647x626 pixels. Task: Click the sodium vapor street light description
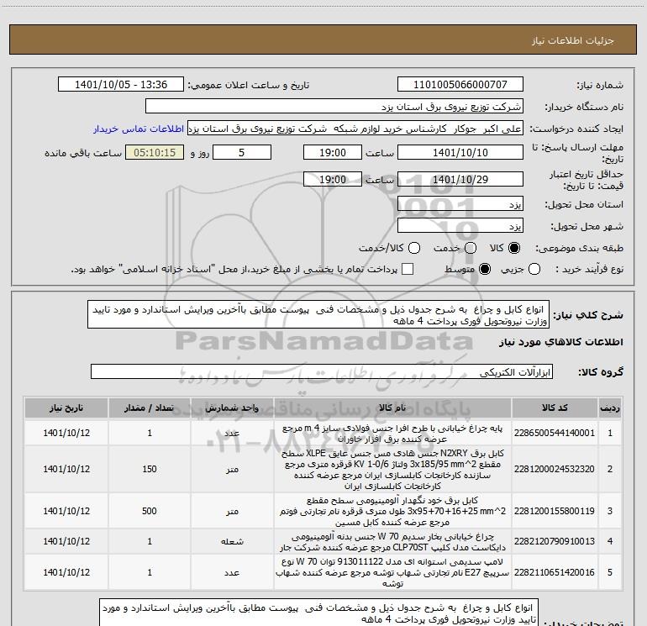point(392,542)
